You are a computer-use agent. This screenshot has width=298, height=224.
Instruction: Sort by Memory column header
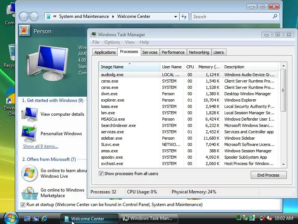[x=209, y=67]
